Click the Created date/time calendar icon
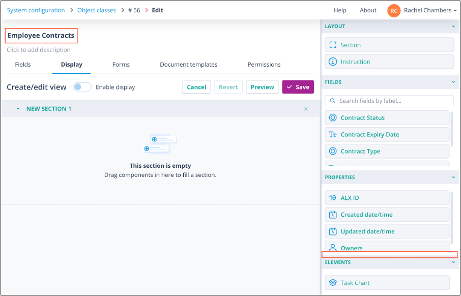Image resolution: width=461 pixels, height=296 pixels. [x=332, y=215]
